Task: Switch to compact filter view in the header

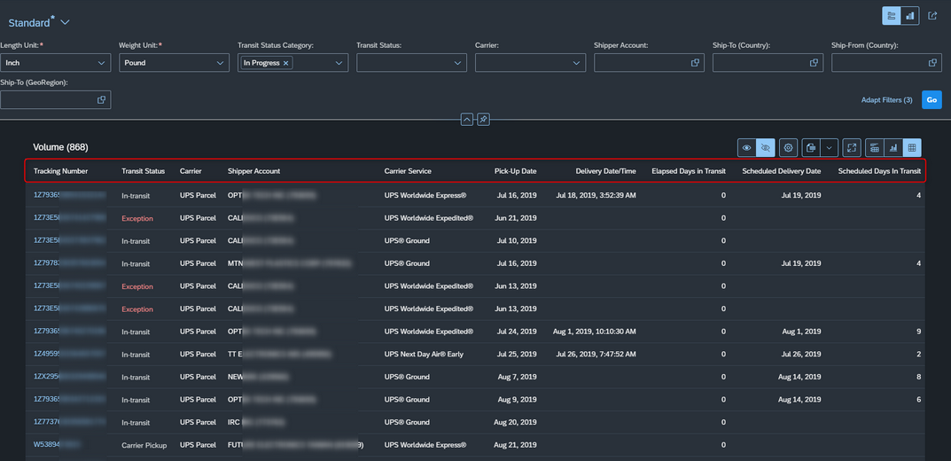Action: point(891,16)
